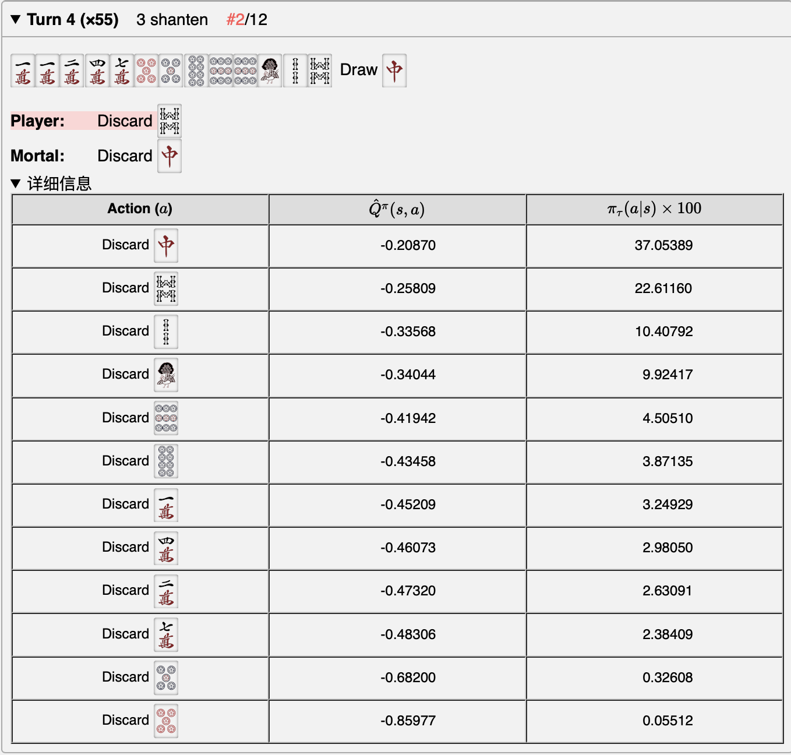Select the probability value 2.98050
791x755 pixels.
pyautogui.click(x=668, y=548)
